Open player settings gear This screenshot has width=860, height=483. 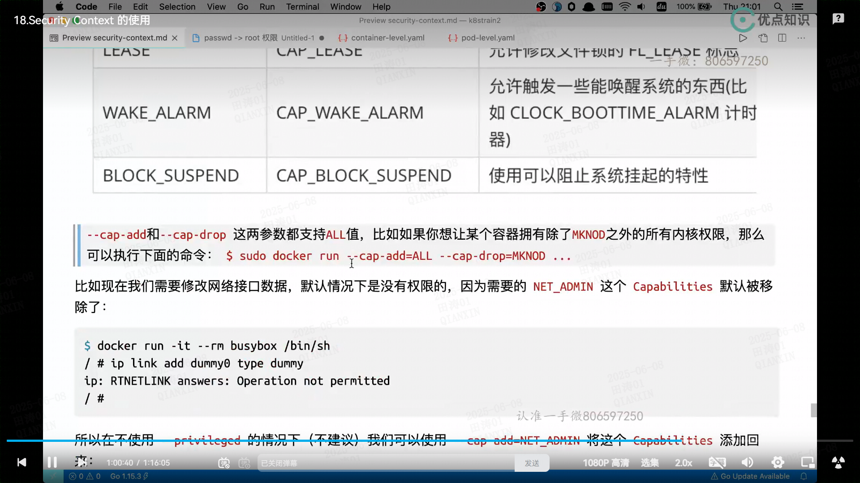[778, 463]
